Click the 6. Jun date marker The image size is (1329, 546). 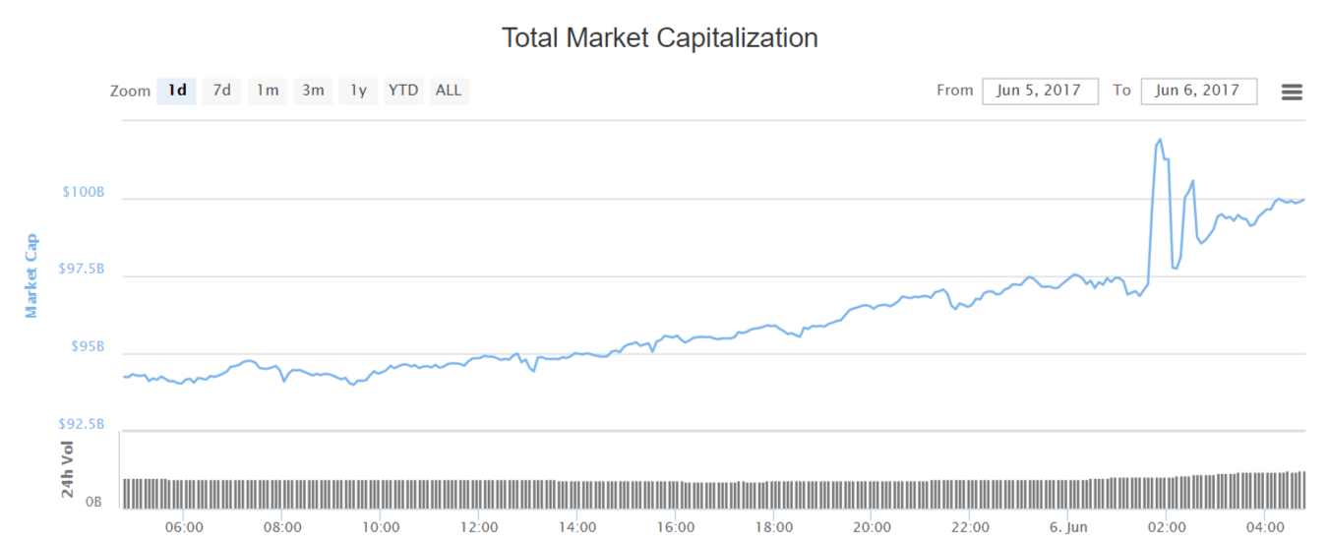pyautogui.click(x=1067, y=527)
